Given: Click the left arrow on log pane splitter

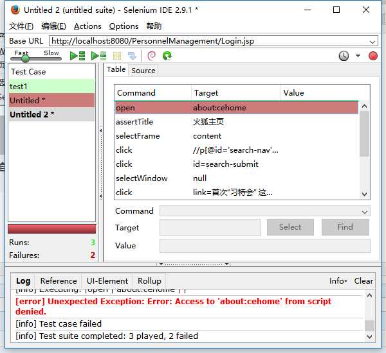Looking at the screenshot, I should [x=161, y=264].
